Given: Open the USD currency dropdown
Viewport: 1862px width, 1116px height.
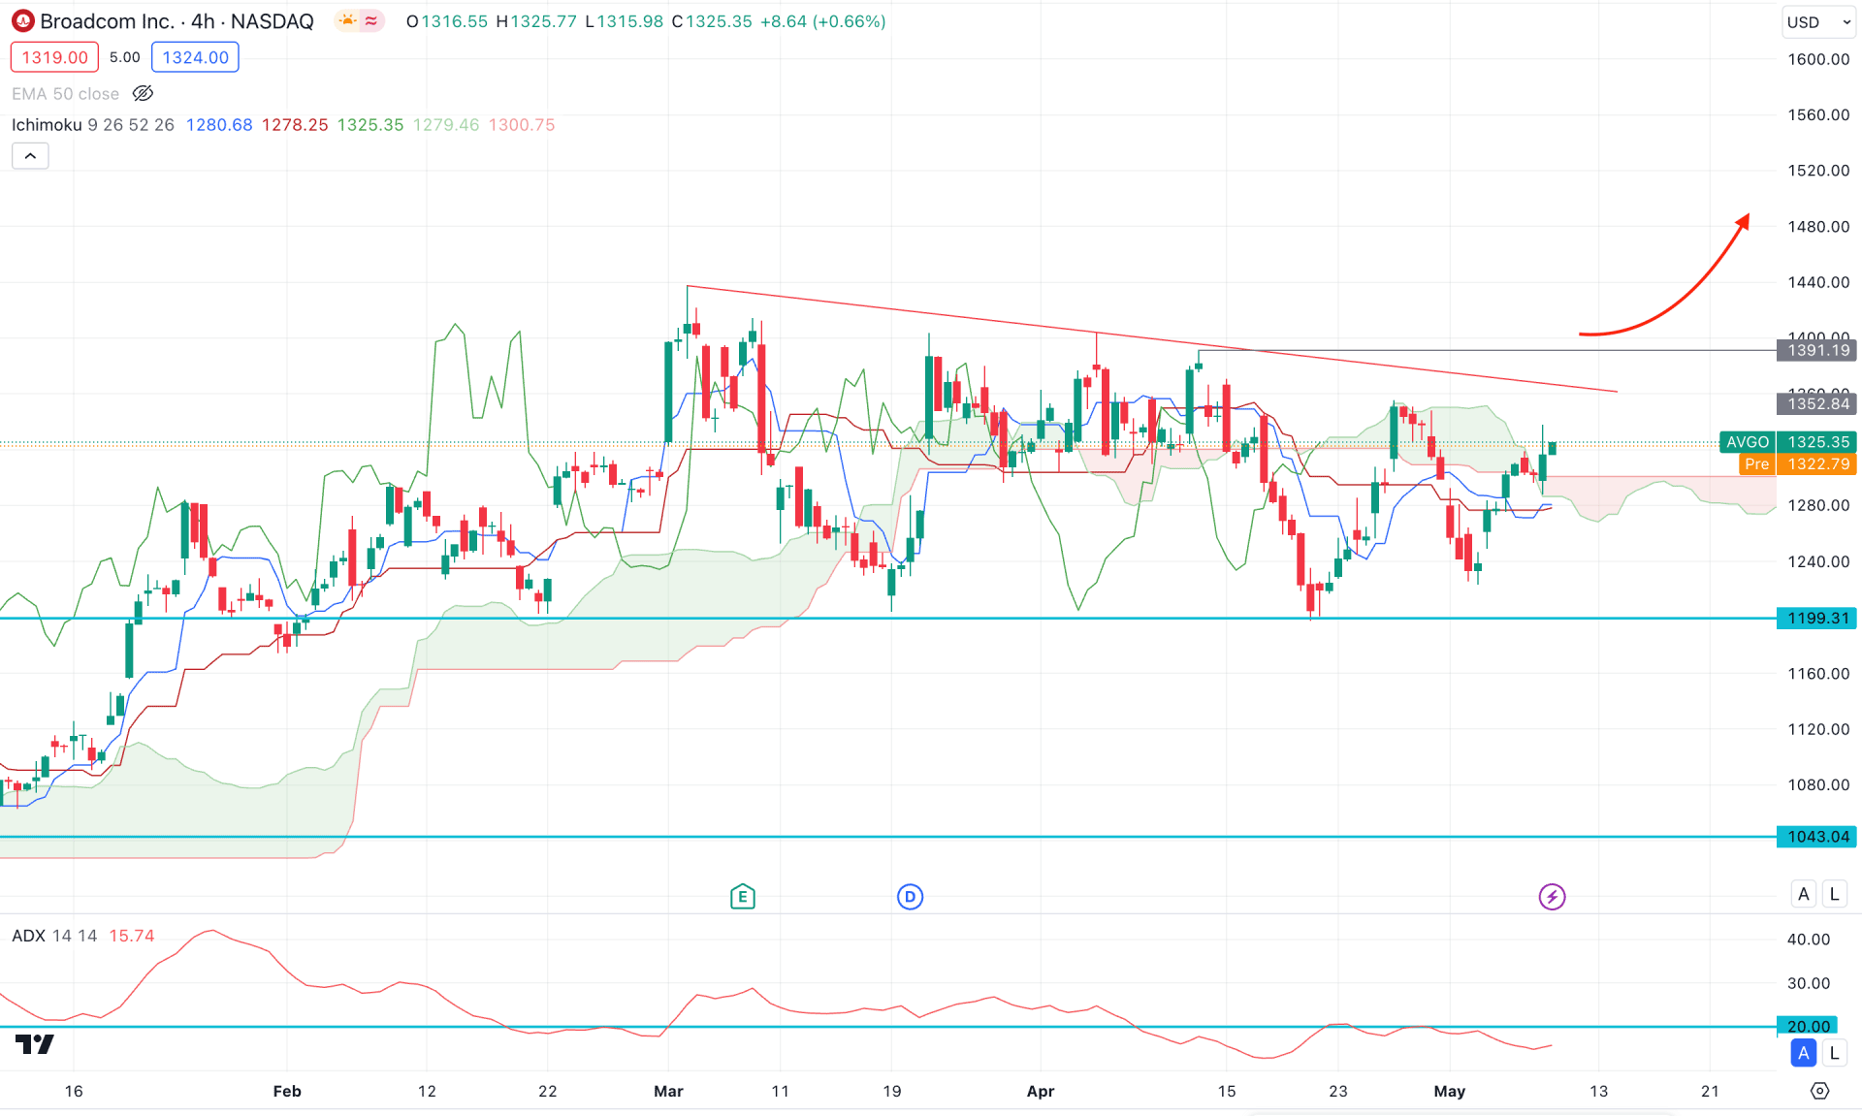Looking at the screenshot, I should (x=1819, y=22).
